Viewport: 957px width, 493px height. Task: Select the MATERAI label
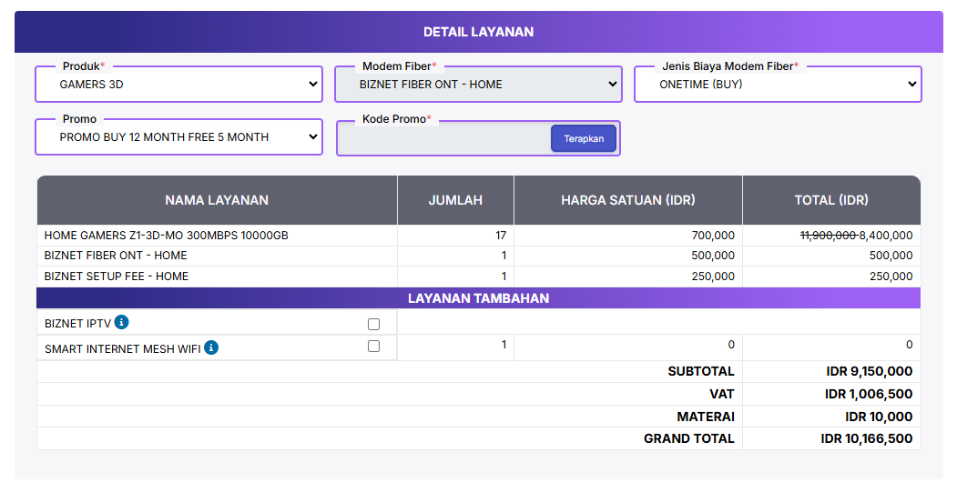(706, 417)
